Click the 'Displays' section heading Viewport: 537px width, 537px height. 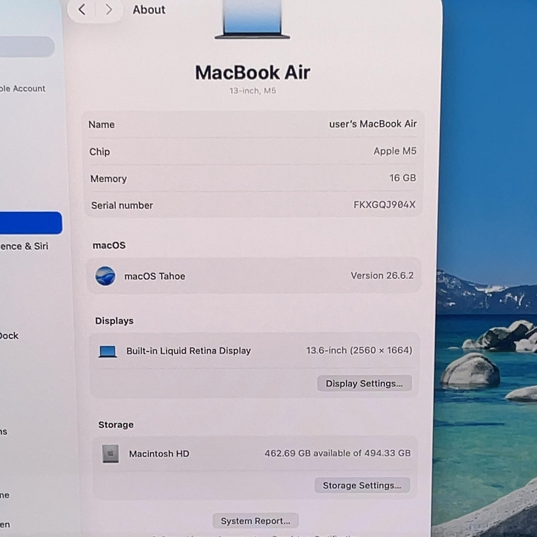(114, 321)
